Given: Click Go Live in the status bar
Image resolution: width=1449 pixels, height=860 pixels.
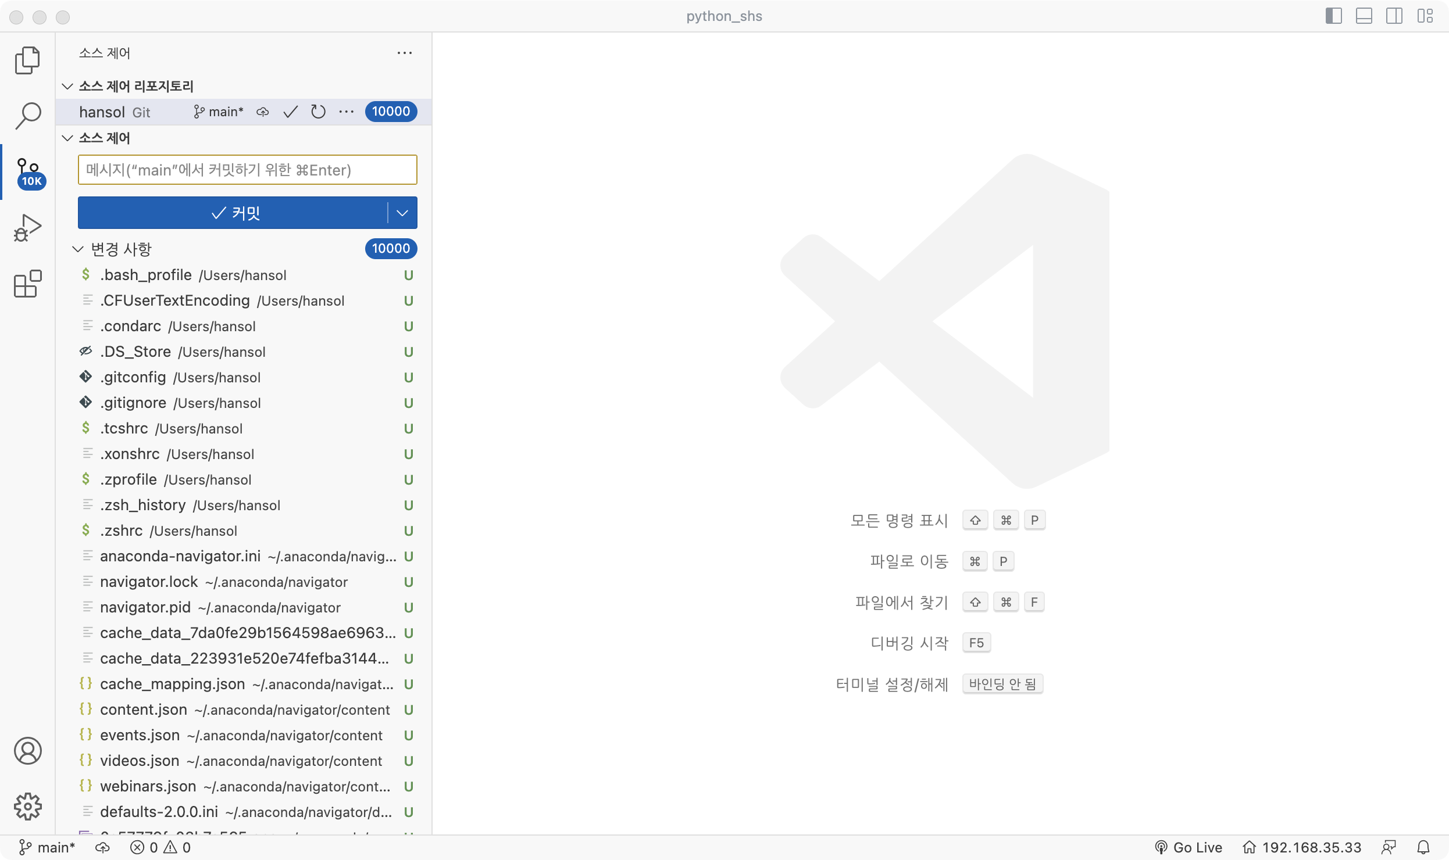Looking at the screenshot, I should tap(1188, 847).
